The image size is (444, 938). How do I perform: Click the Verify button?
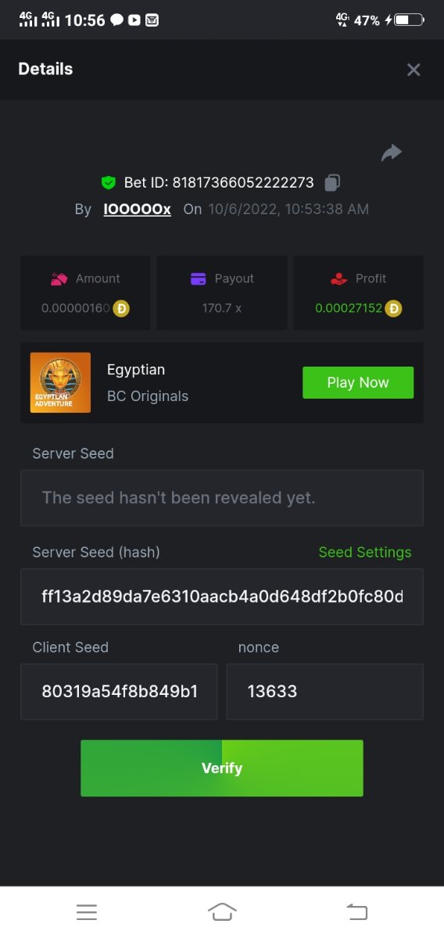222,768
